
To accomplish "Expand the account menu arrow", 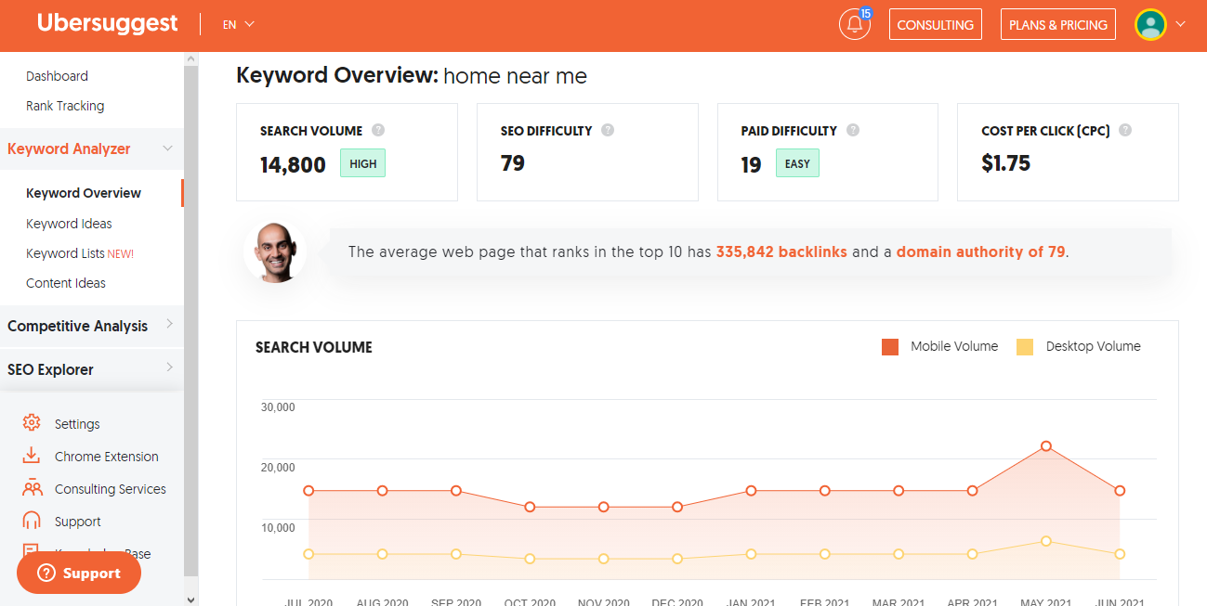I will (1181, 24).
